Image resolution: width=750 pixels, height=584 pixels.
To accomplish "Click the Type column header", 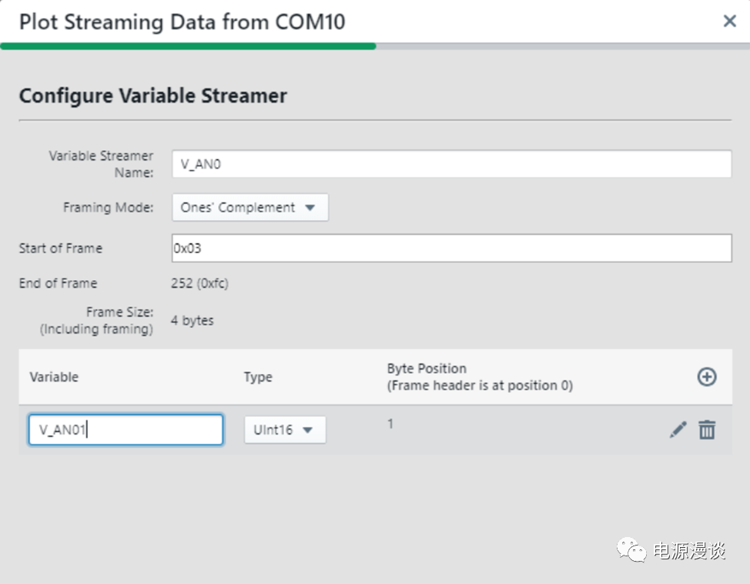I will pos(258,377).
